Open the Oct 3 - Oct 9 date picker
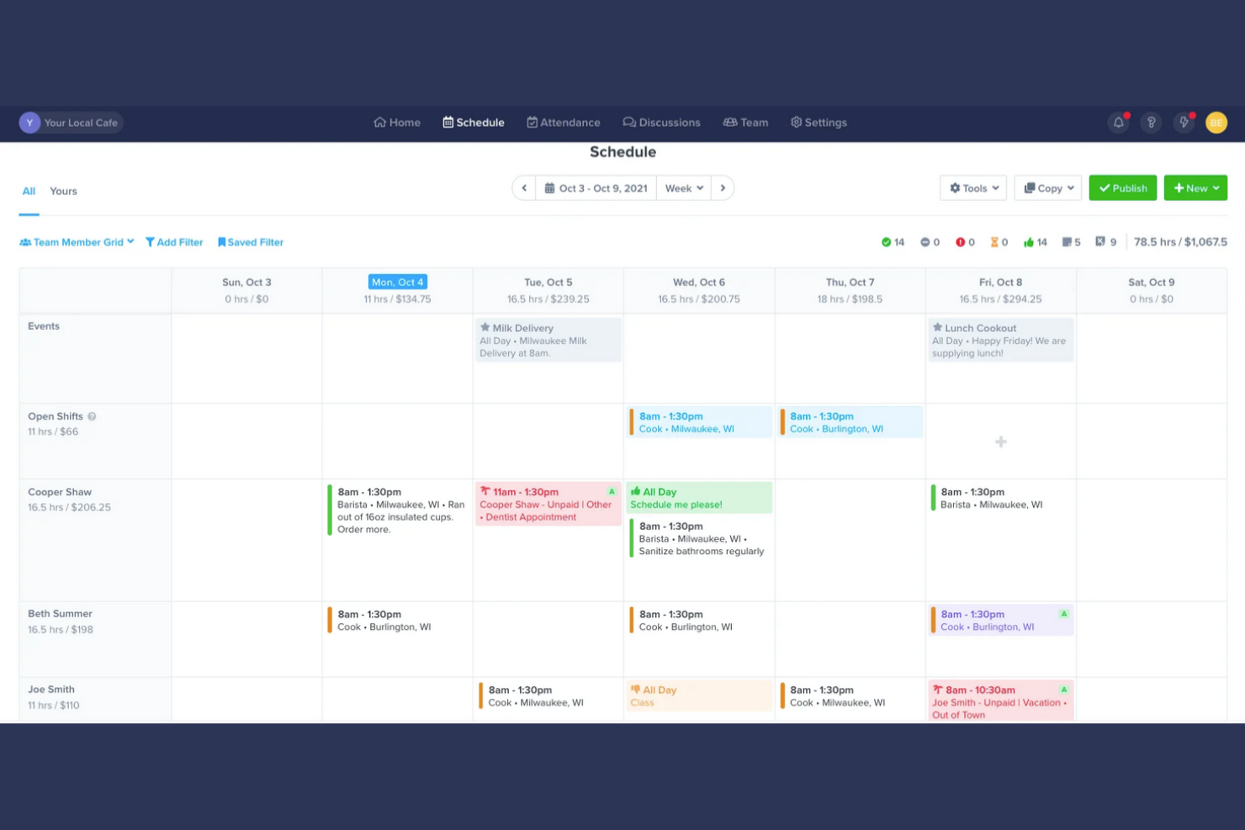1245x830 pixels. [x=596, y=188]
